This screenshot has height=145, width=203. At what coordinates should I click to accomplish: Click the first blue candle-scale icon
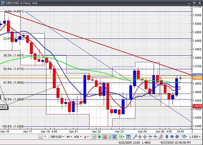(167, 137)
